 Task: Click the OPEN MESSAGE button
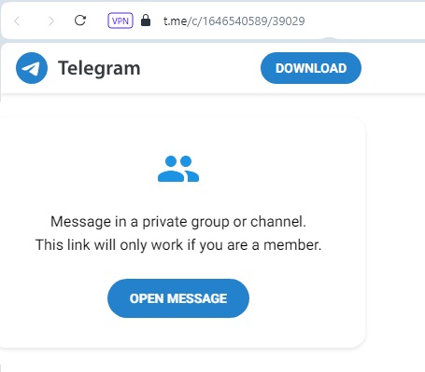click(x=178, y=298)
